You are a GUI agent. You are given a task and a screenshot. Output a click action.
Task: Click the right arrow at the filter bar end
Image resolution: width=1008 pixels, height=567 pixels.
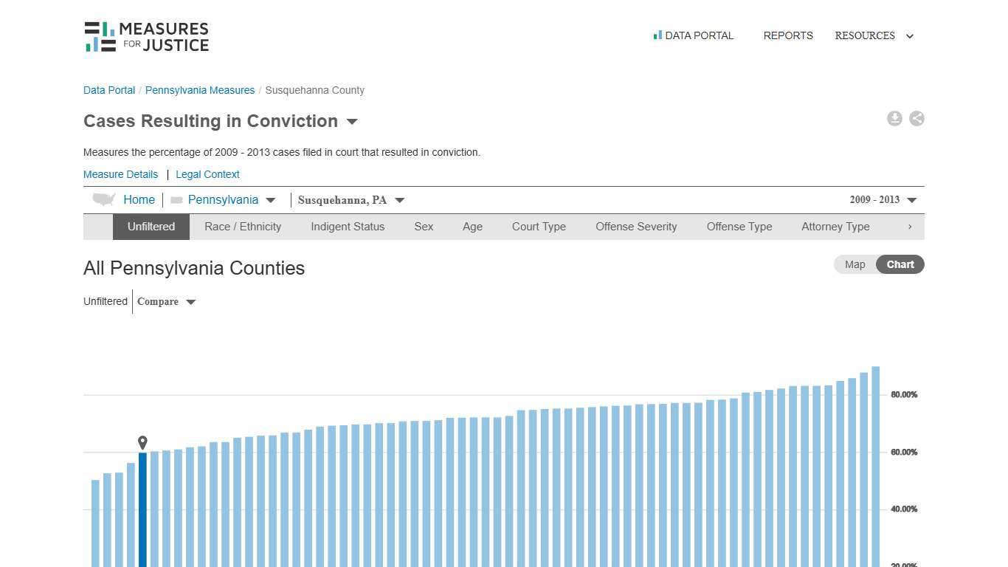(x=910, y=227)
